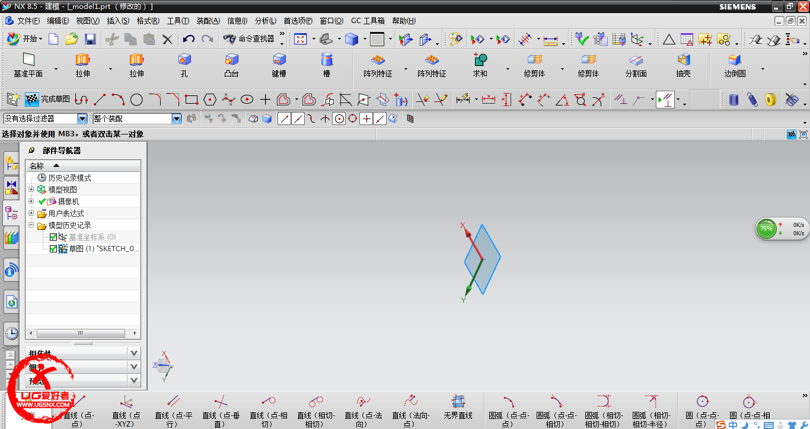
Task: Click the 边倒圆 edge blend tool
Action: [x=735, y=65]
